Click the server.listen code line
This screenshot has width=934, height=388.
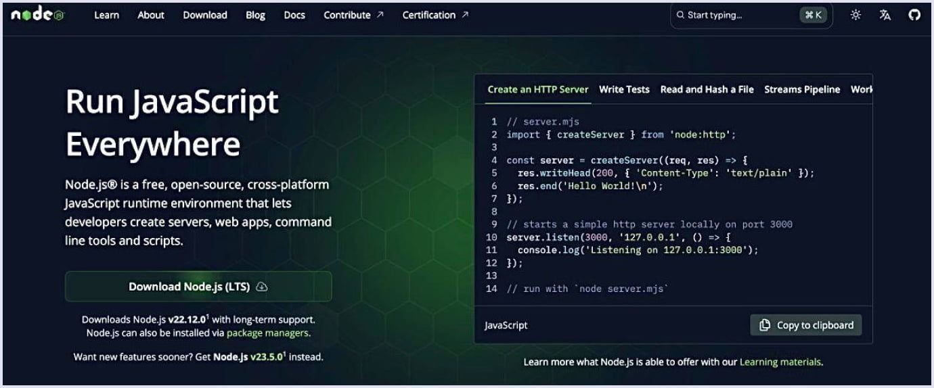(x=619, y=237)
